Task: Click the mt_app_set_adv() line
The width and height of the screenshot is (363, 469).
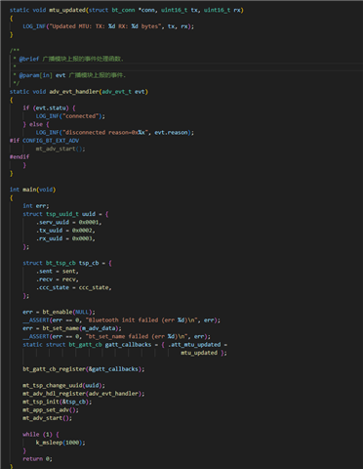Action: 51,409
